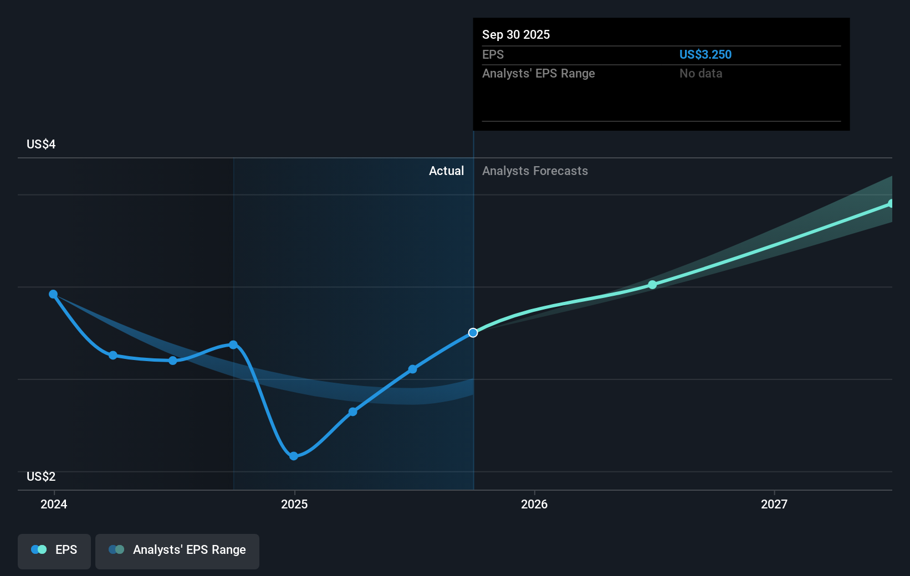Click the lowest EPS data point near 2025
Image resolution: width=910 pixels, height=576 pixels.
coord(293,456)
